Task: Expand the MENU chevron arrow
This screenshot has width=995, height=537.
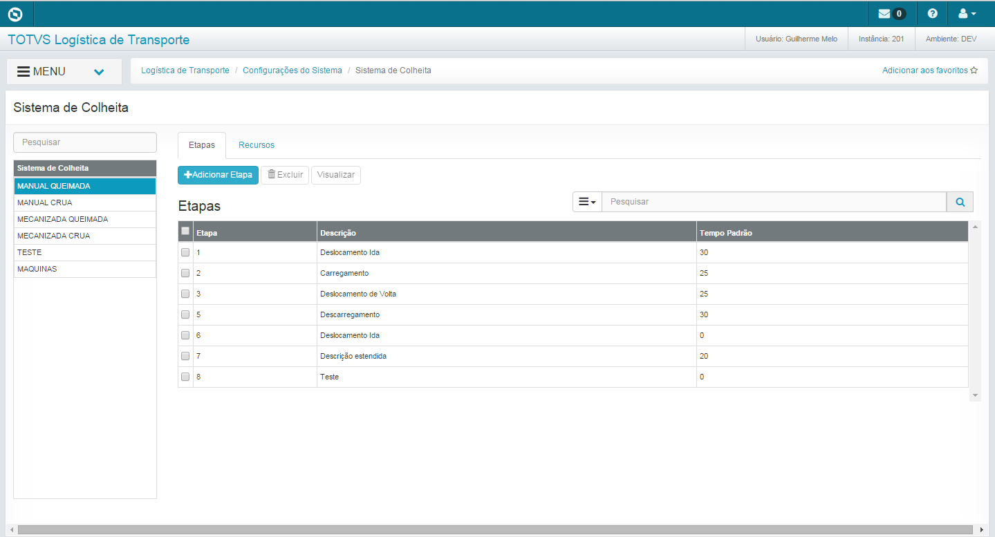Action: click(x=99, y=72)
